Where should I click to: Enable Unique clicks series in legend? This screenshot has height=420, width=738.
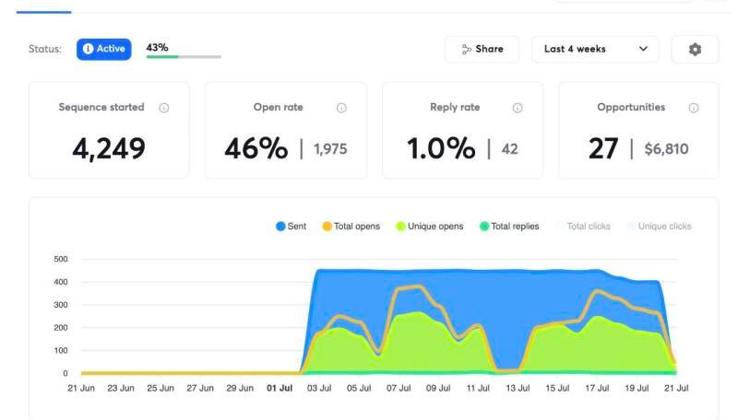[660, 227]
